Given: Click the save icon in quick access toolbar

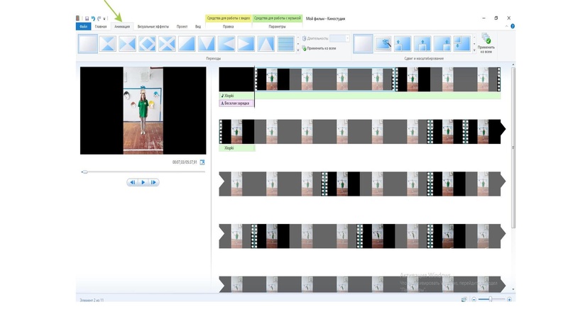Looking at the screenshot, I should click(87, 18).
